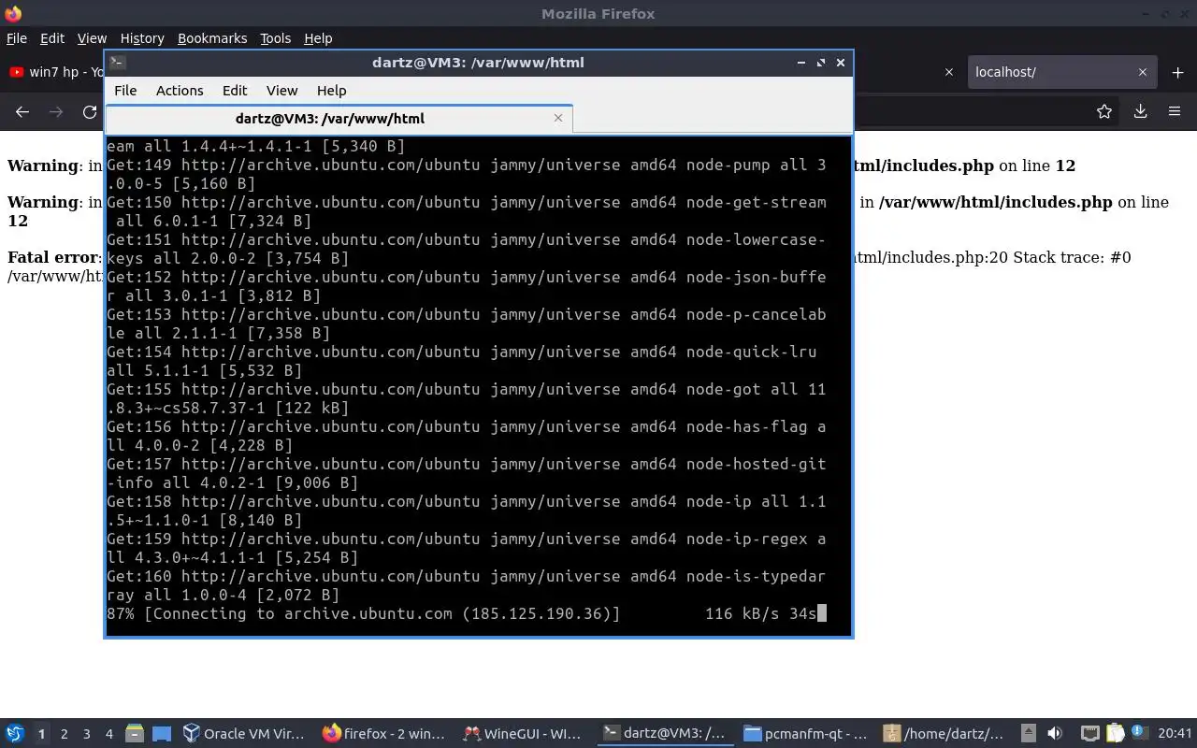Close the partially hidden middle Firefox tab
Screen dimensions: 1197x748
[949, 72]
